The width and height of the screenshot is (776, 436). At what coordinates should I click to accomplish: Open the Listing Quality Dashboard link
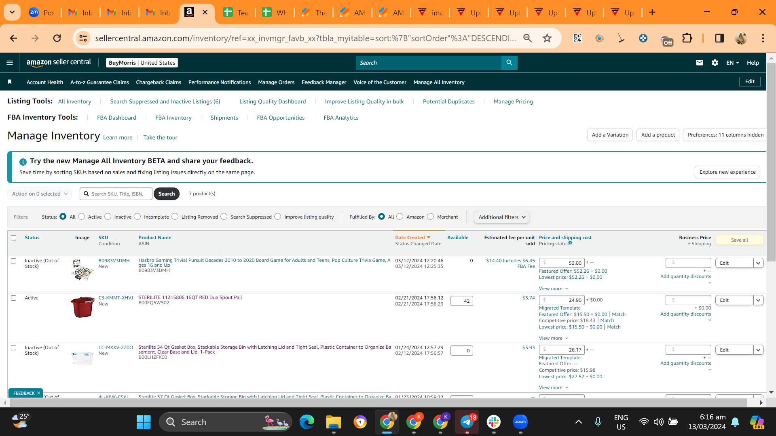pyautogui.click(x=273, y=101)
